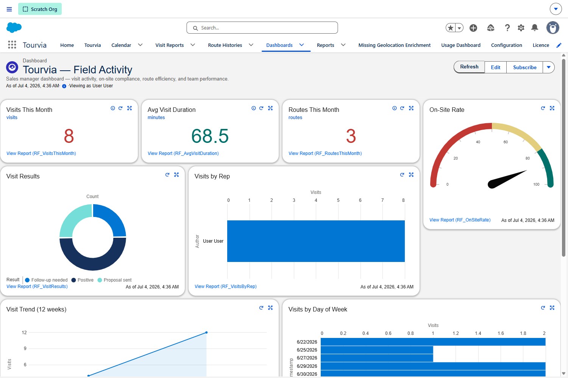
Task: Show info for Visits This Month widget
Action: click(113, 108)
